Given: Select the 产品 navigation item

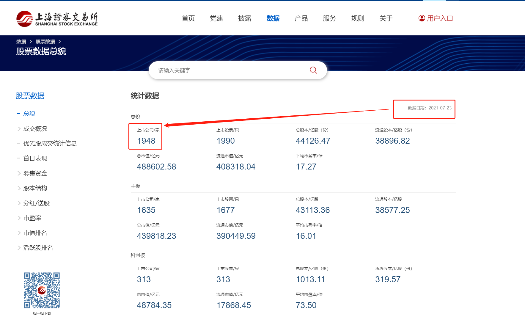Looking at the screenshot, I should coord(301,18).
